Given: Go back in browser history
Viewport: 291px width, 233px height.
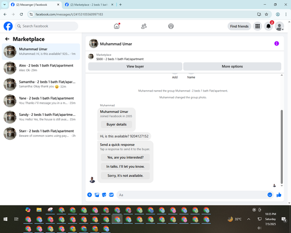Looking at the screenshot, I should 5,14.
